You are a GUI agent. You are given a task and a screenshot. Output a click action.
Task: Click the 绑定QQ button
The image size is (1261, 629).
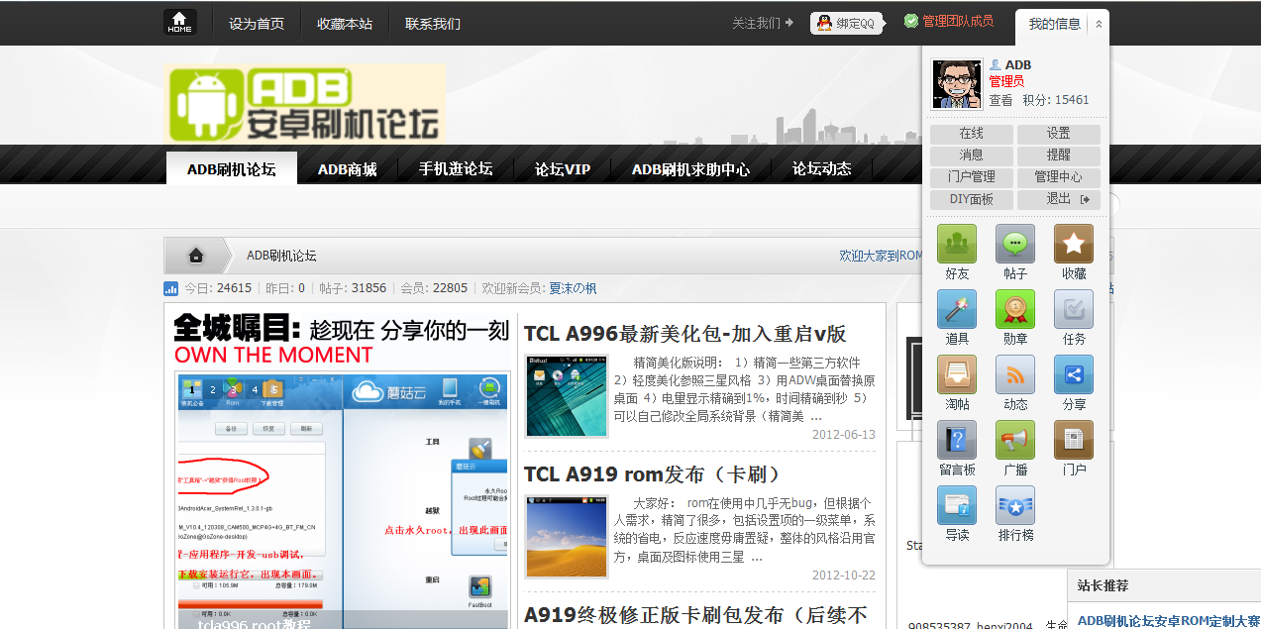(x=847, y=22)
